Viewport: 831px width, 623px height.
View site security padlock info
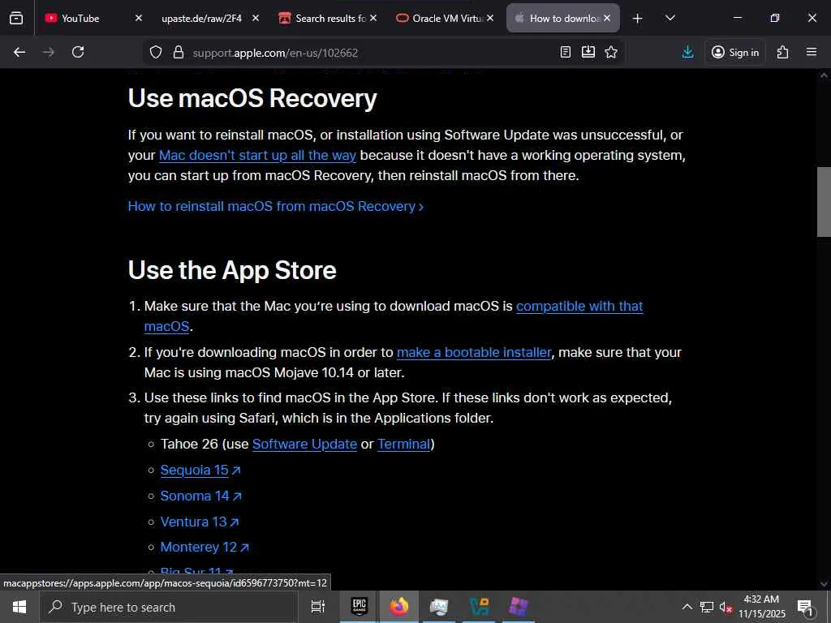click(179, 52)
